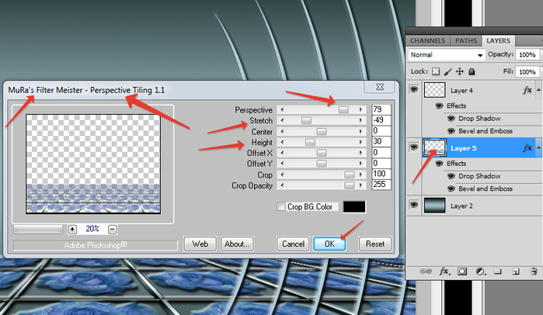Click the Link layers chain icon

click(426, 271)
